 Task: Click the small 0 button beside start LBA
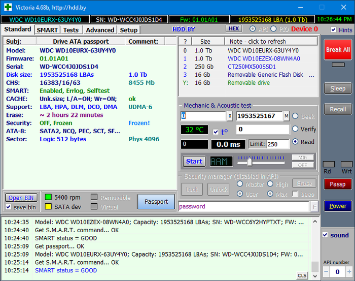click(230, 116)
